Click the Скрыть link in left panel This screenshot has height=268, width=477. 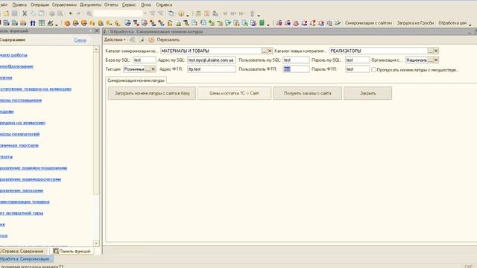80,39
